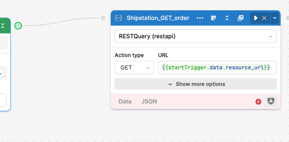This screenshot has height=142, width=289.
Task: Click the URL input field
Action: [217, 68]
